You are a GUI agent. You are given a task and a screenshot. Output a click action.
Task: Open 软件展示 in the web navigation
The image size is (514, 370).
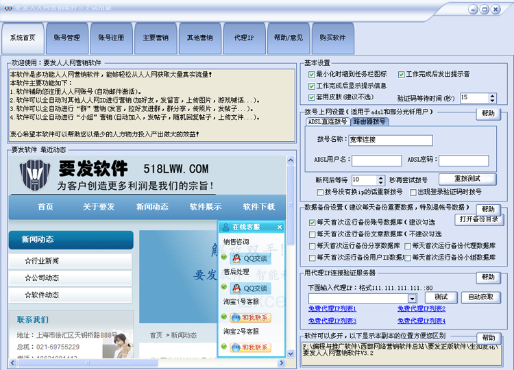pyautogui.click(x=206, y=207)
